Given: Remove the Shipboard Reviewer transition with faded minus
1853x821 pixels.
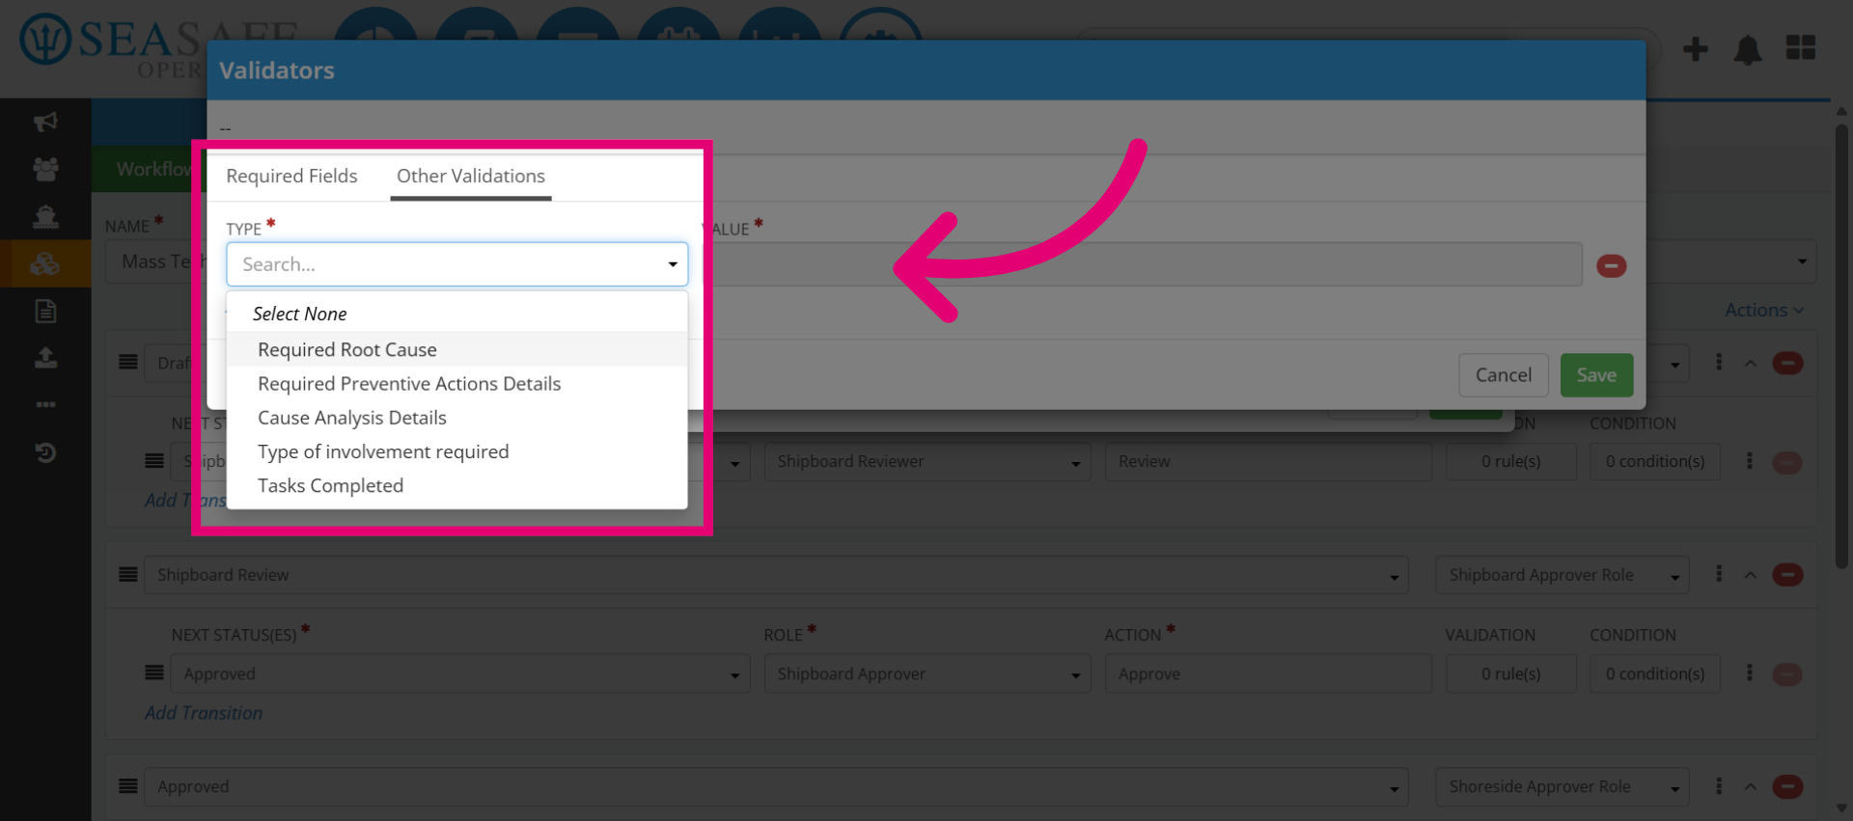Looking at the screenshot, I should [x=1787, y=463].
